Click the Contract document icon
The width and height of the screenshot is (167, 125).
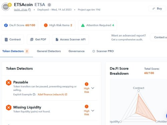(x=6, y=39)
